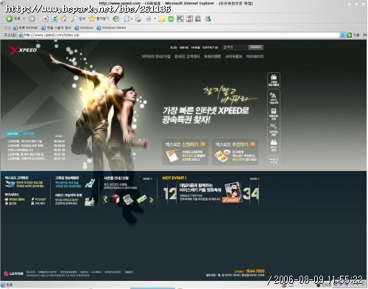Click the green Back arrow button
368x289 pixels.
tap(10, 18)
